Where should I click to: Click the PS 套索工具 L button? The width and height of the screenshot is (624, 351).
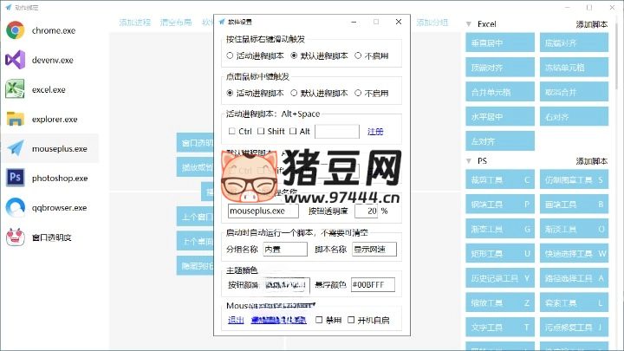(x=574, y=302)
